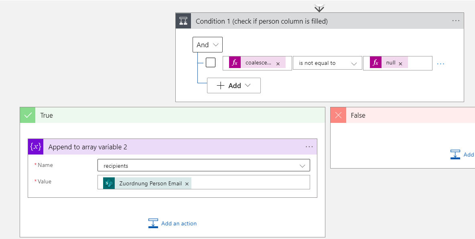Tick the condition row checkbox

pyautogui.click(x=211, y=62)
